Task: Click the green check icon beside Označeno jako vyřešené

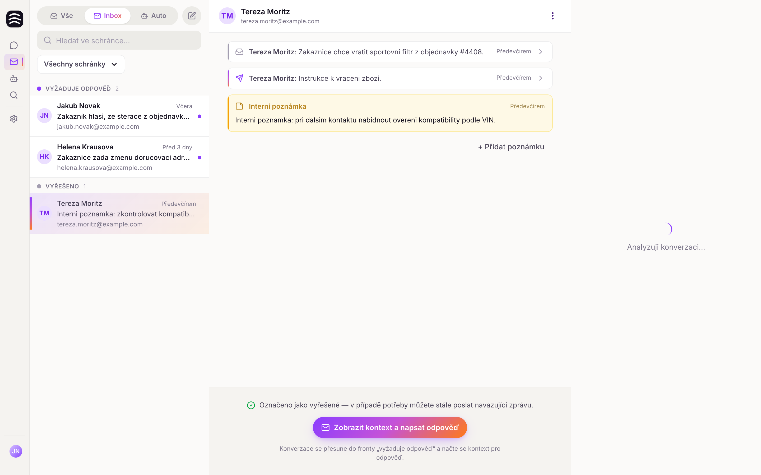Action: (251, 405)
